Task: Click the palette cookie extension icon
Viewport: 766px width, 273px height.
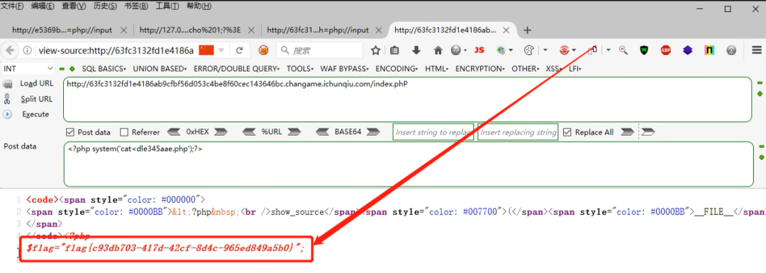Action: [528, 50]
